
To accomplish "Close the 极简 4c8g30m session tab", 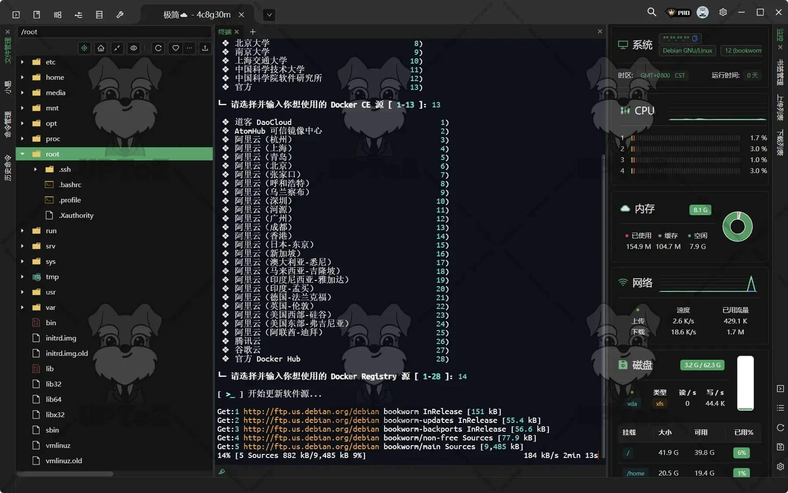I will 241,14.
